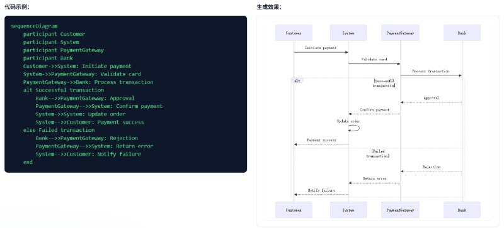Click the top Bank participant box in diagram
Screen dimensions: 504x228
(x=462, y=33)
